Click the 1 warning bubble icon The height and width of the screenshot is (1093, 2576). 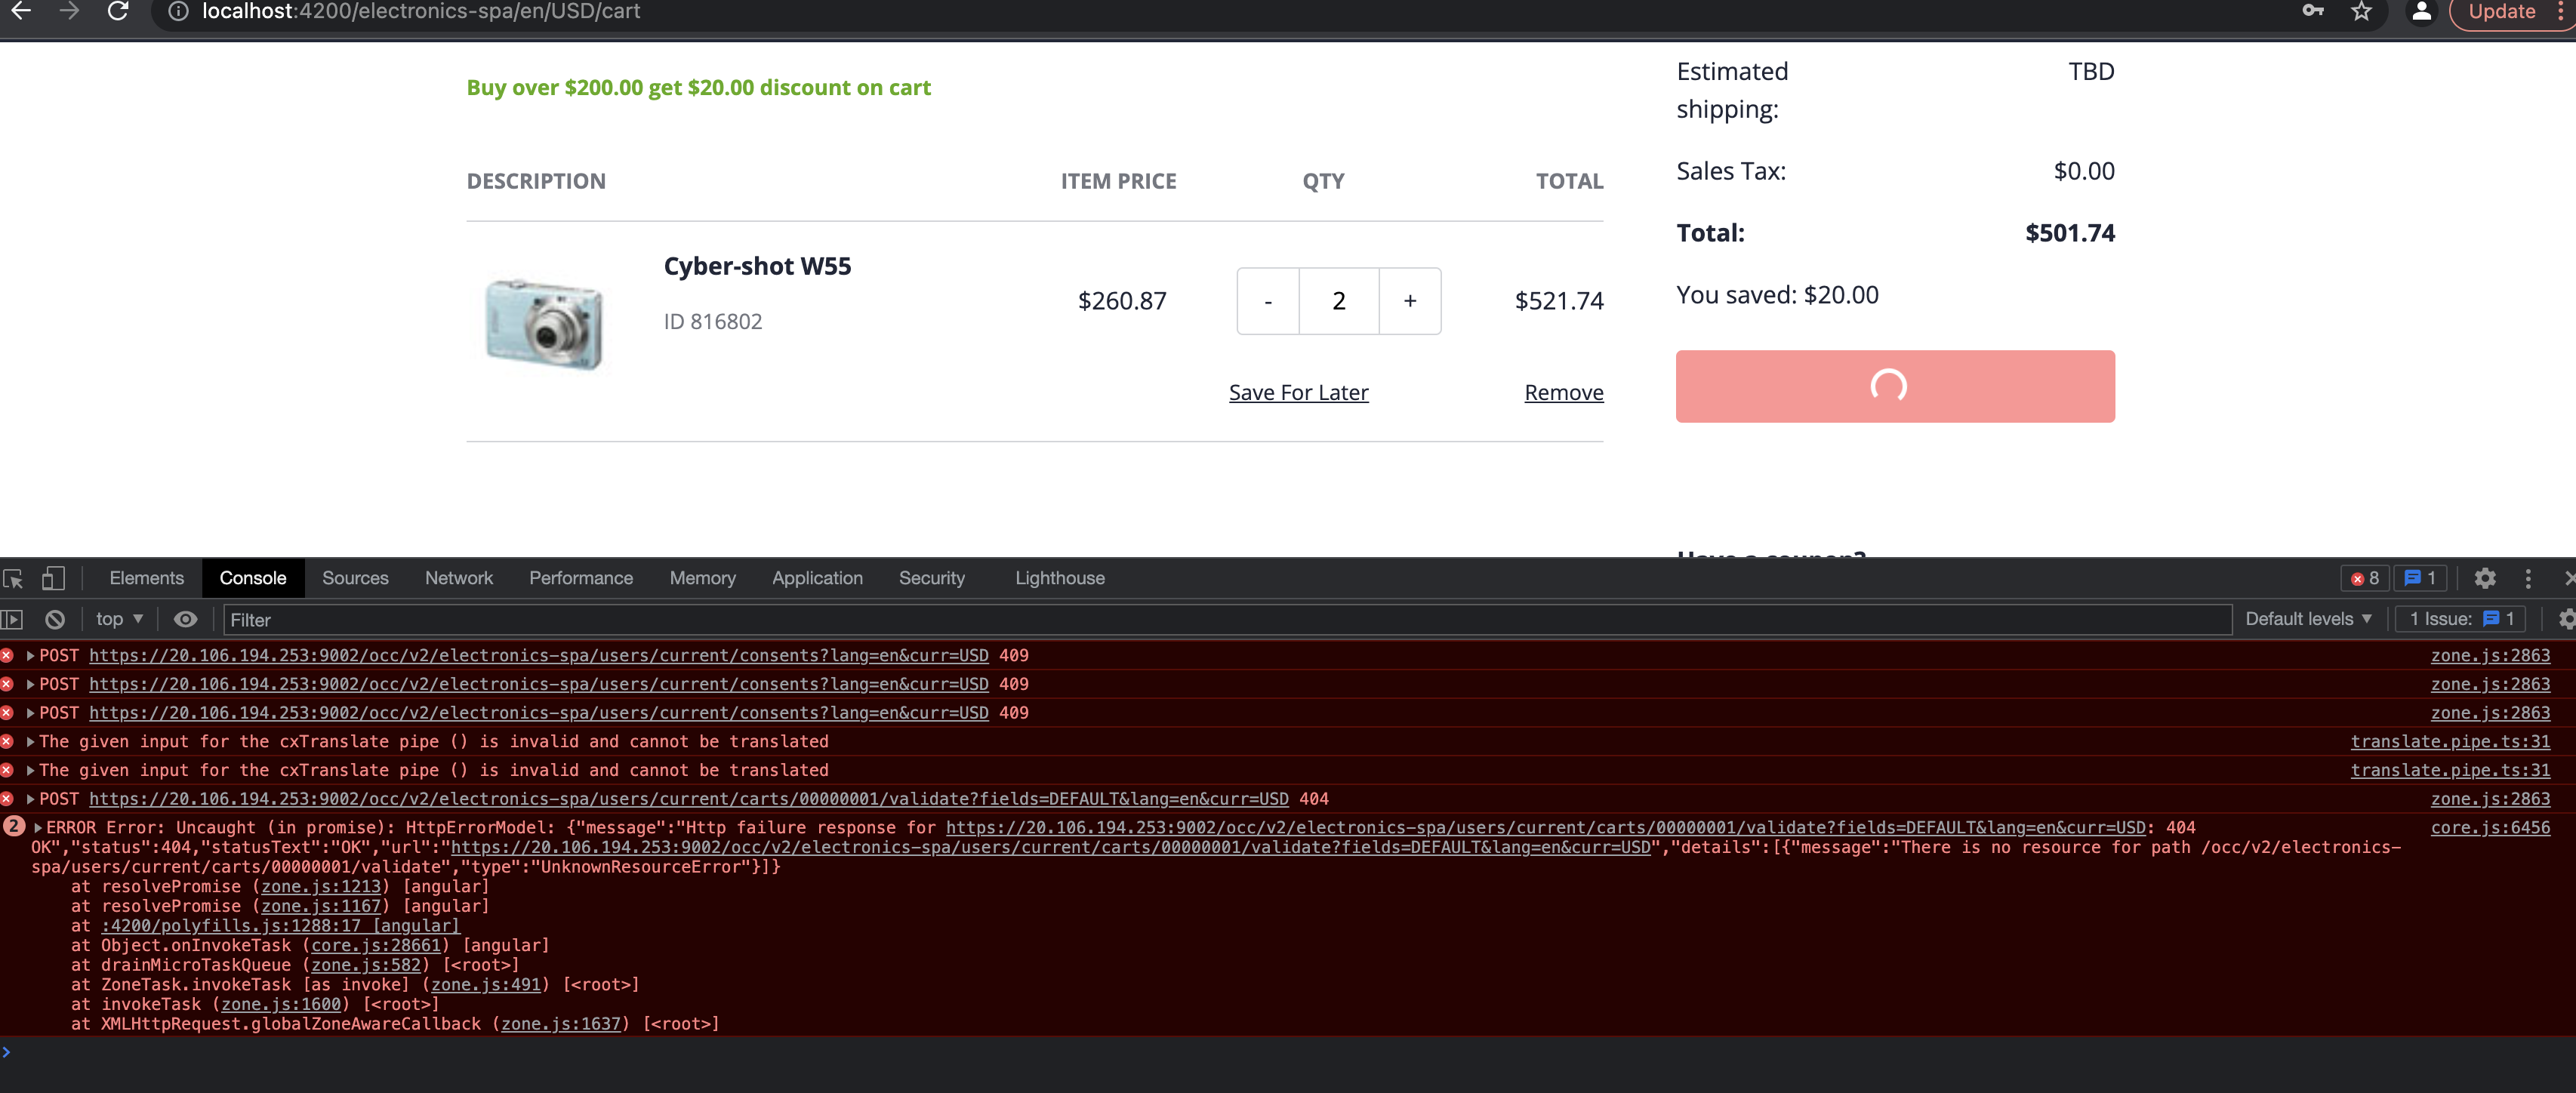[x=2418, y=579]
